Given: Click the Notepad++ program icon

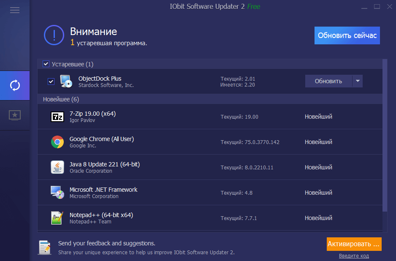Looking at the screenshot, I should click(x=57, y=218).
